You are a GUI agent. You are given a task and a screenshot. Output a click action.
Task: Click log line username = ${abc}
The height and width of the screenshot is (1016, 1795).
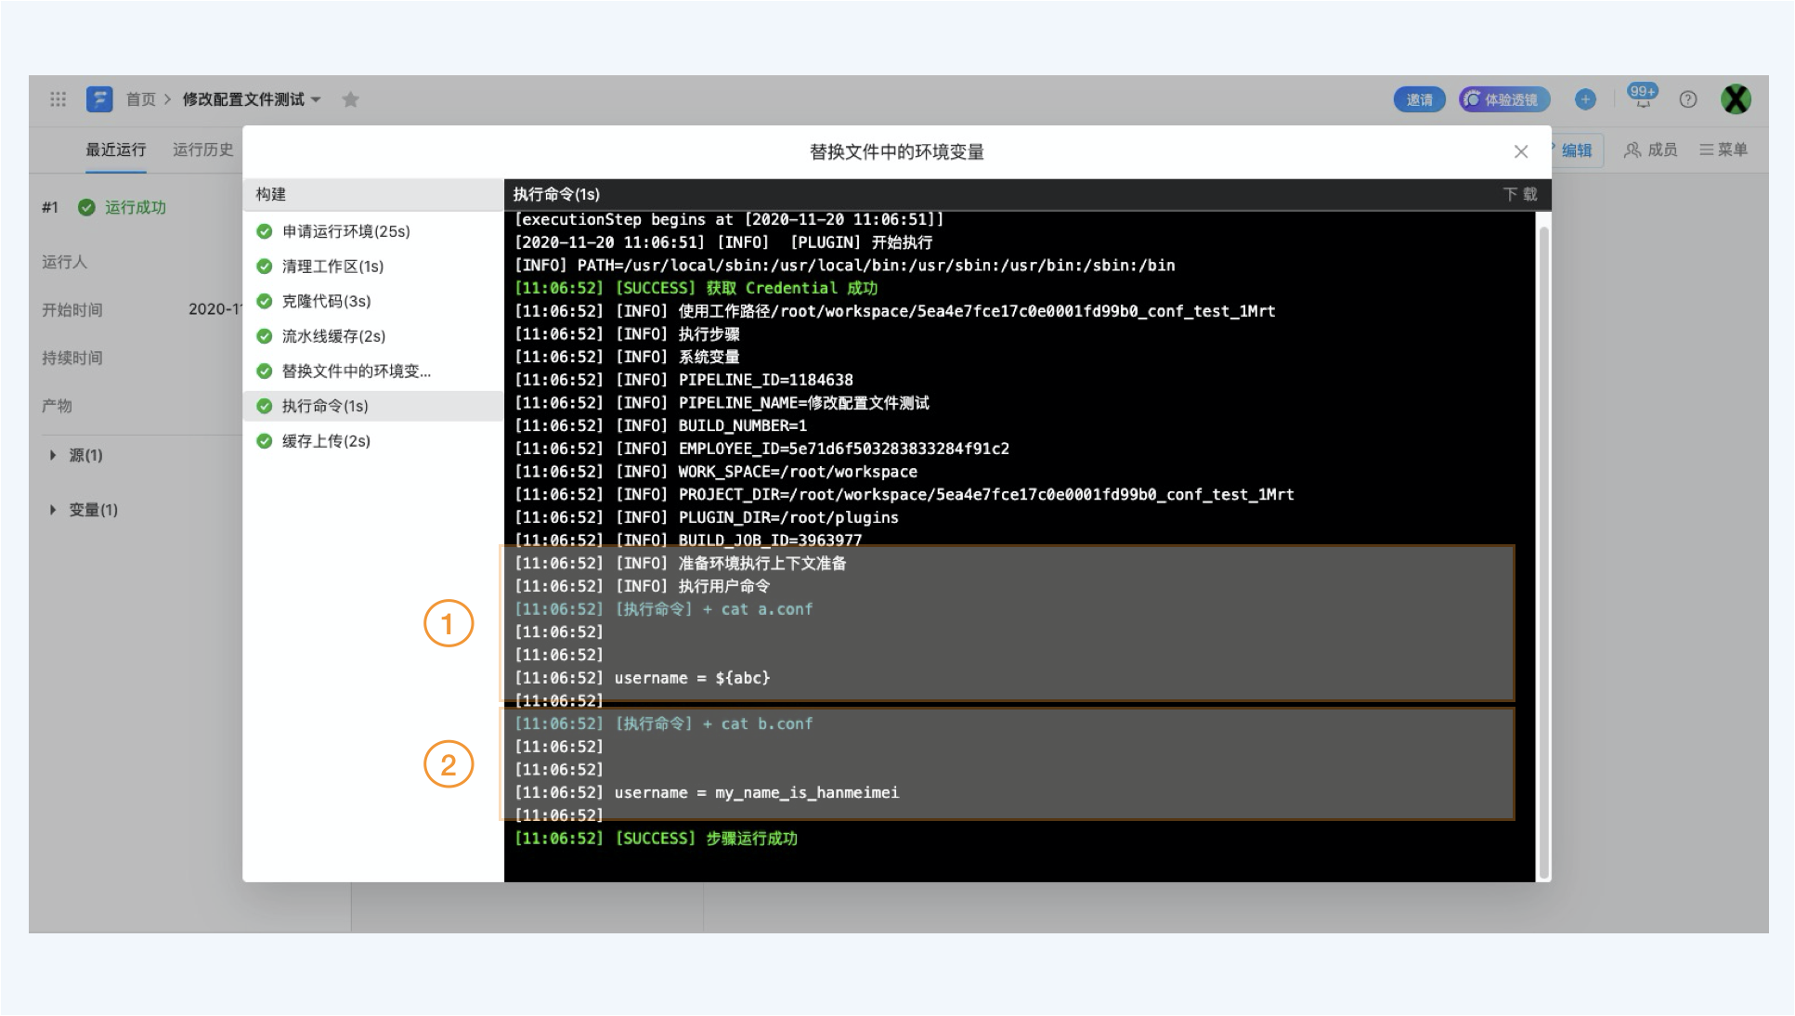(643, 678)
